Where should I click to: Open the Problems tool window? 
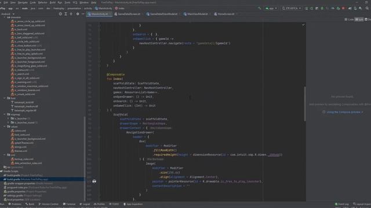(x=14, y=204)
